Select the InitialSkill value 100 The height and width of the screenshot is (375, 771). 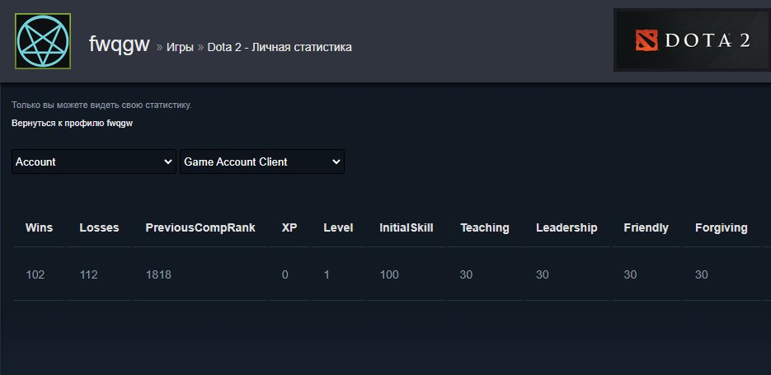point(389,274)
